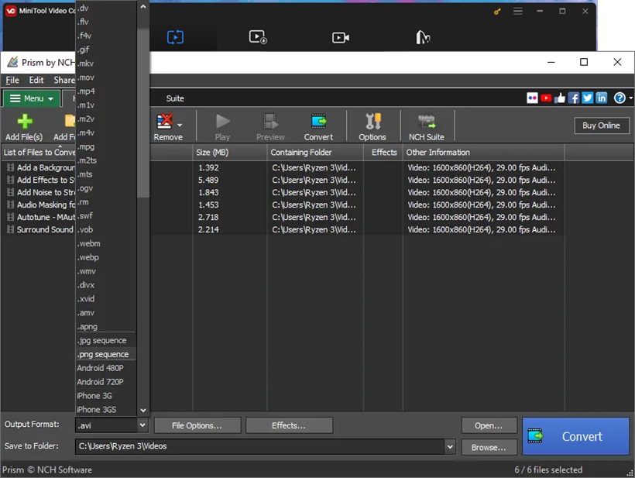Click the Open... button
Image resolution: width=635 pixels, height=478 pixels.
point(489,426)
